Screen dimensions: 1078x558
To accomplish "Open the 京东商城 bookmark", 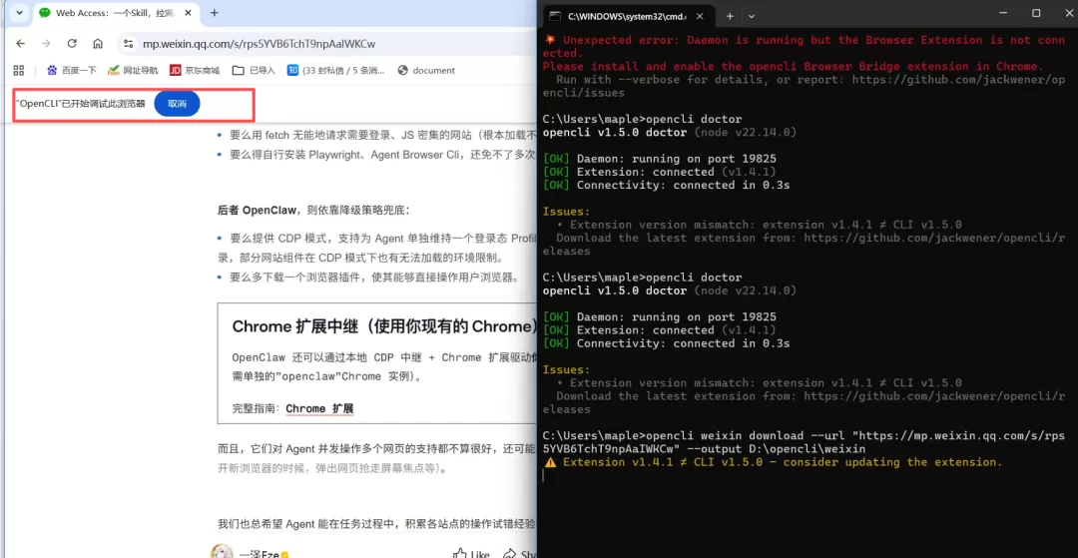I will [x=195, y=70].
